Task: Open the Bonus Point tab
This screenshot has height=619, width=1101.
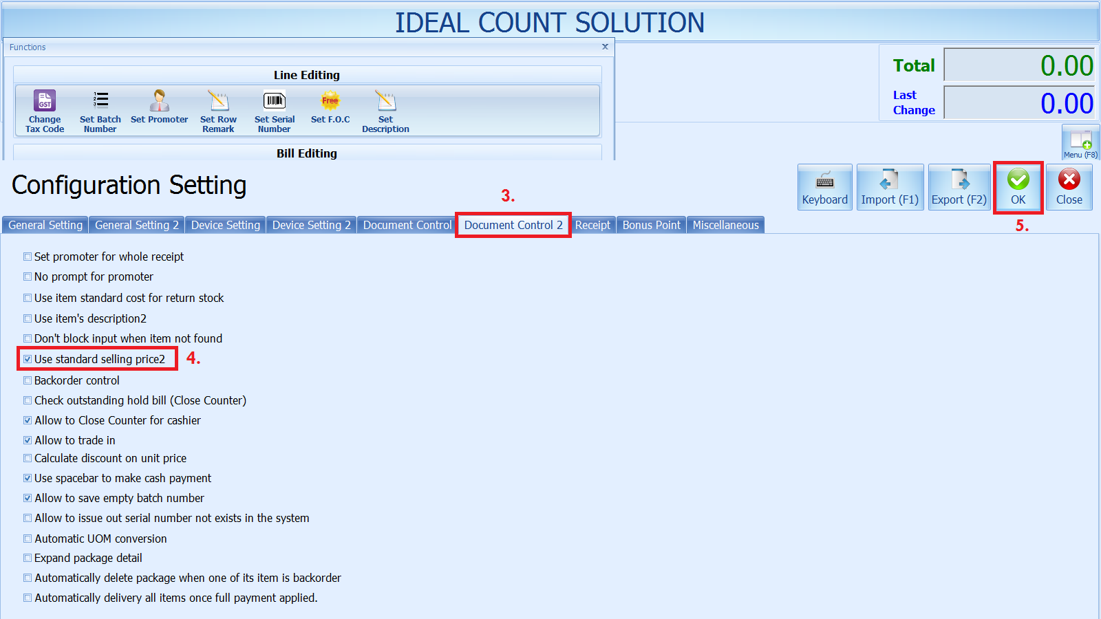Action: point(651,225)
